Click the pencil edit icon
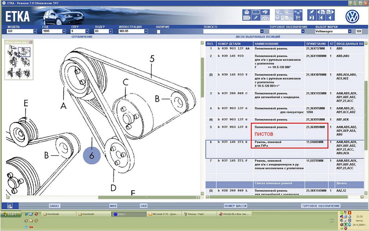Screen dimensions: 369x231 click(255, 18)
